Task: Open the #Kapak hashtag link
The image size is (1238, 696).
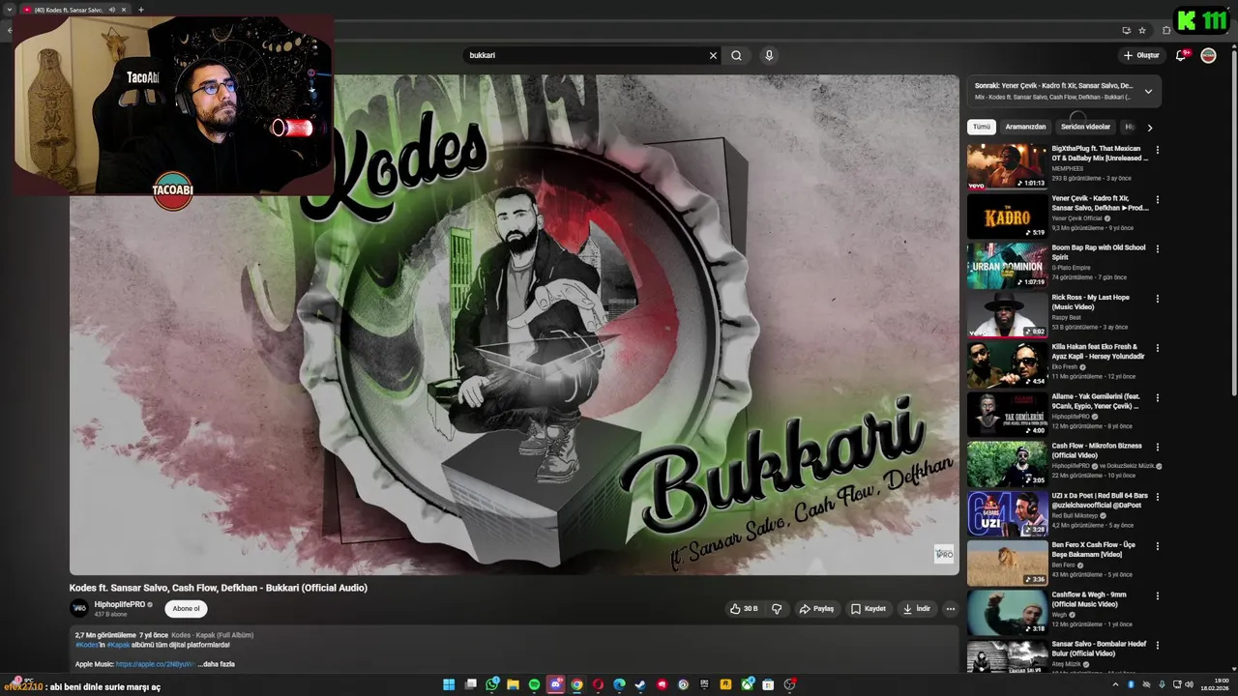Action: click(118, 645)
